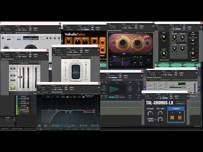Click COMPARE in the F6 EQ window
The height and width of the screenshot is (152, 203).
60,90
